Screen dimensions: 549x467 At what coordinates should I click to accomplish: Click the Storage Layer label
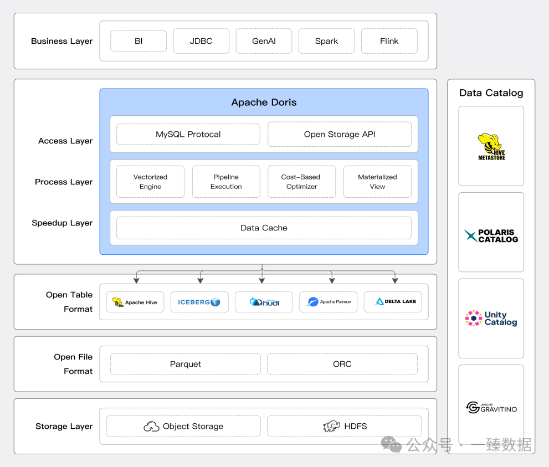[x=64, y=427]
